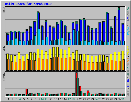Click day label 6 on x-axis
This screenshot has width=131, height=102.
click(x=28, y=99)
